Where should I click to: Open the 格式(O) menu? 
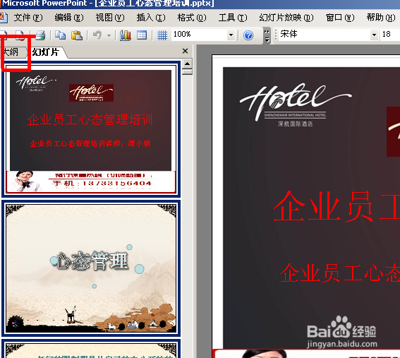click(x=192, y=18)
